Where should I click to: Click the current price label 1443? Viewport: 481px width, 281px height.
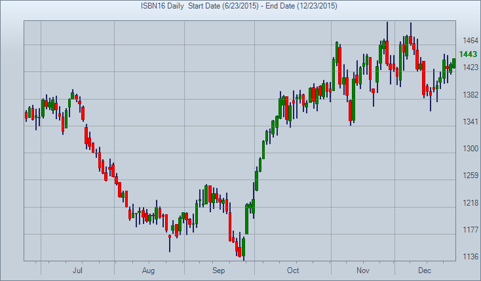[x=468, y=54]
